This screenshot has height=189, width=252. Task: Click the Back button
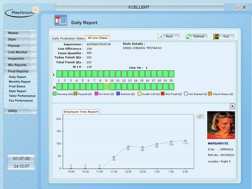click(x=169, y=36)
